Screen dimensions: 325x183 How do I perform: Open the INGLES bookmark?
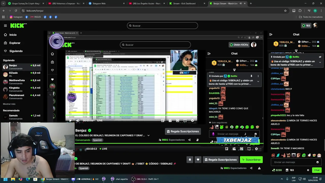(x=36, y=17)
